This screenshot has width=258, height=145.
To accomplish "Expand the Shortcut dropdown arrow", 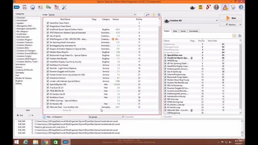I will pyautogui.click(x=240, y=25).
